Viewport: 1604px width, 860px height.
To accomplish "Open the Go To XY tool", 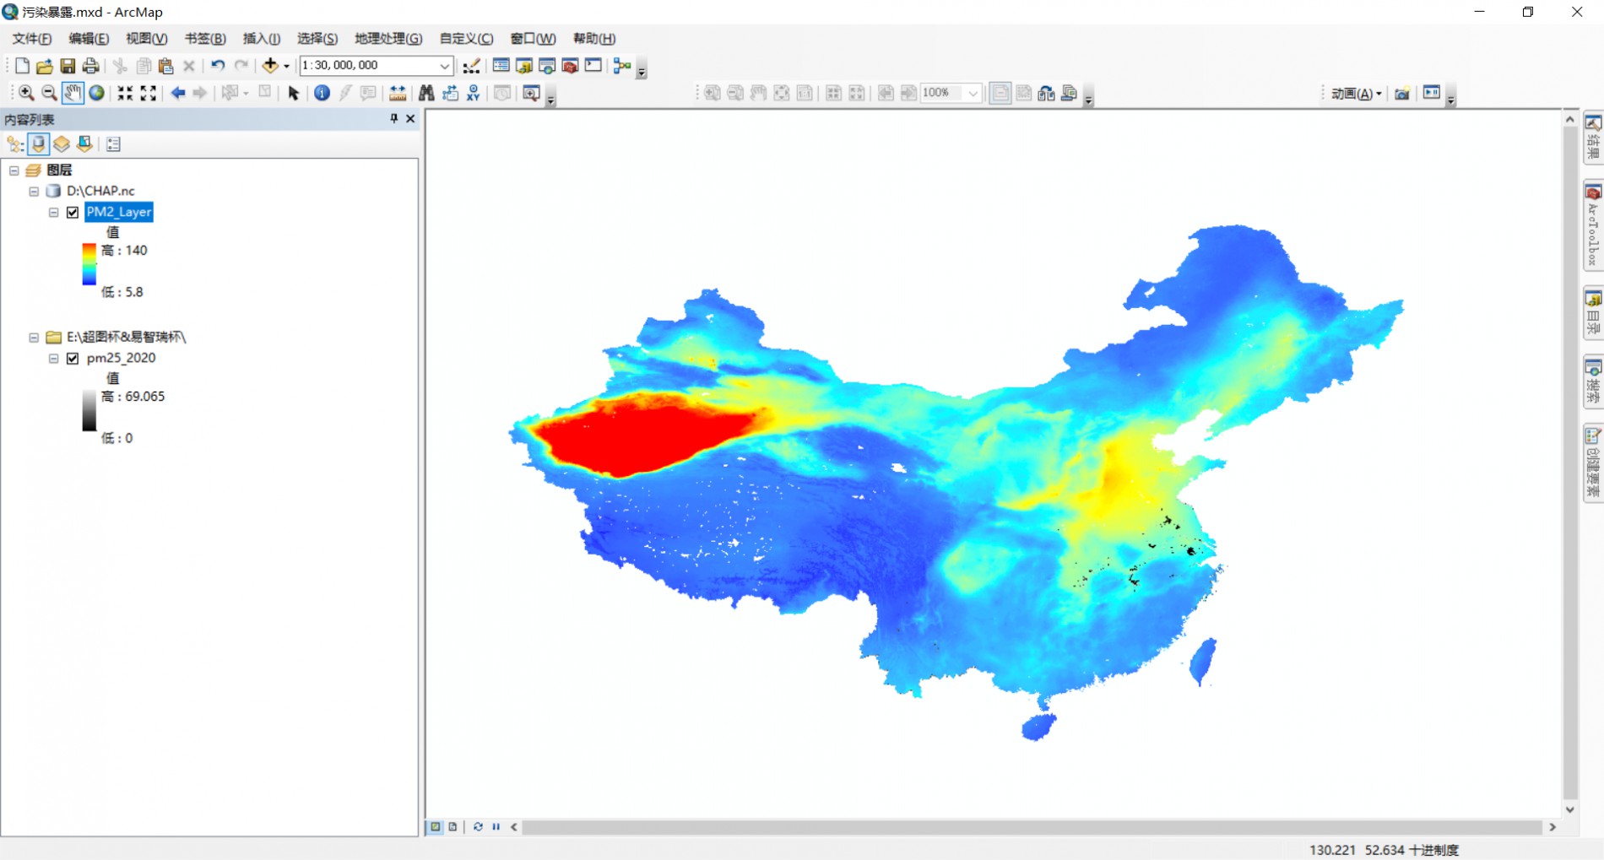I will 474,93.
